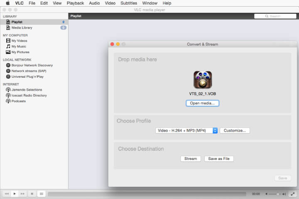Click the Play button
Viewport: 299px width, 199px height.
click(x=15, y=194)
